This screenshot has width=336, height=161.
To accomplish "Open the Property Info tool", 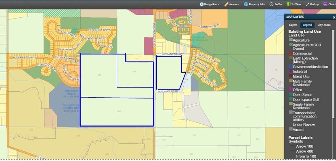I will [246, 4].
